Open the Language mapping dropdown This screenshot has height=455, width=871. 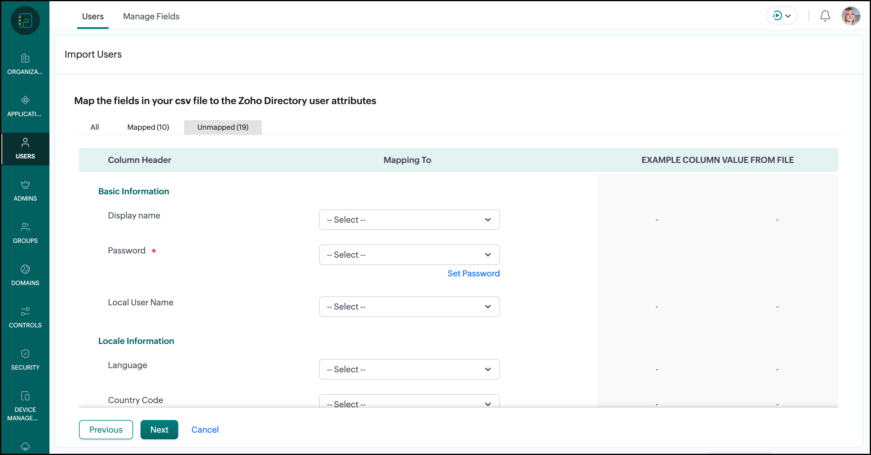click(x=409, y=369)
